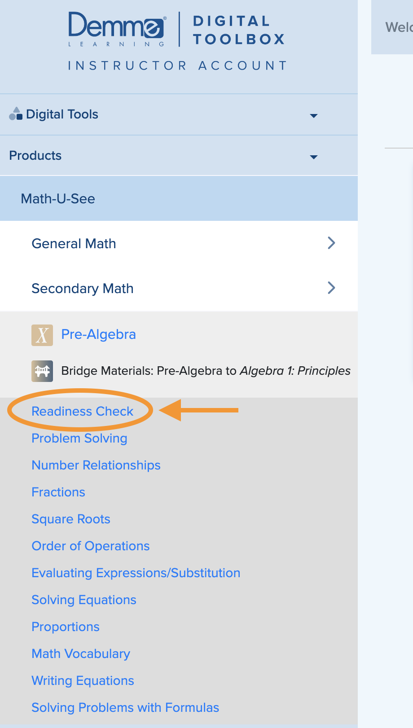Screen dimensions: 413x728
Task: Collapse the Products dropdown
Action: 313,157
